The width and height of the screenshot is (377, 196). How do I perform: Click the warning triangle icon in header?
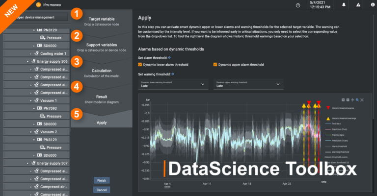click(x=358, y=5)
